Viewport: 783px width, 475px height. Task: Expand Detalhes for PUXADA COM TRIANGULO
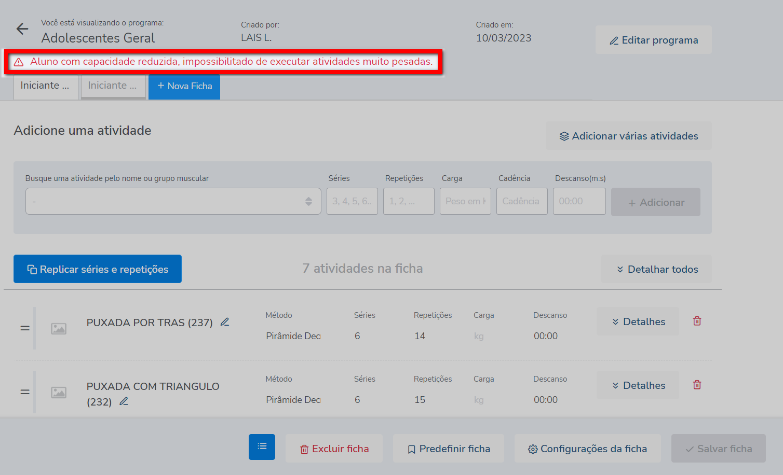(x=638, y=385)
